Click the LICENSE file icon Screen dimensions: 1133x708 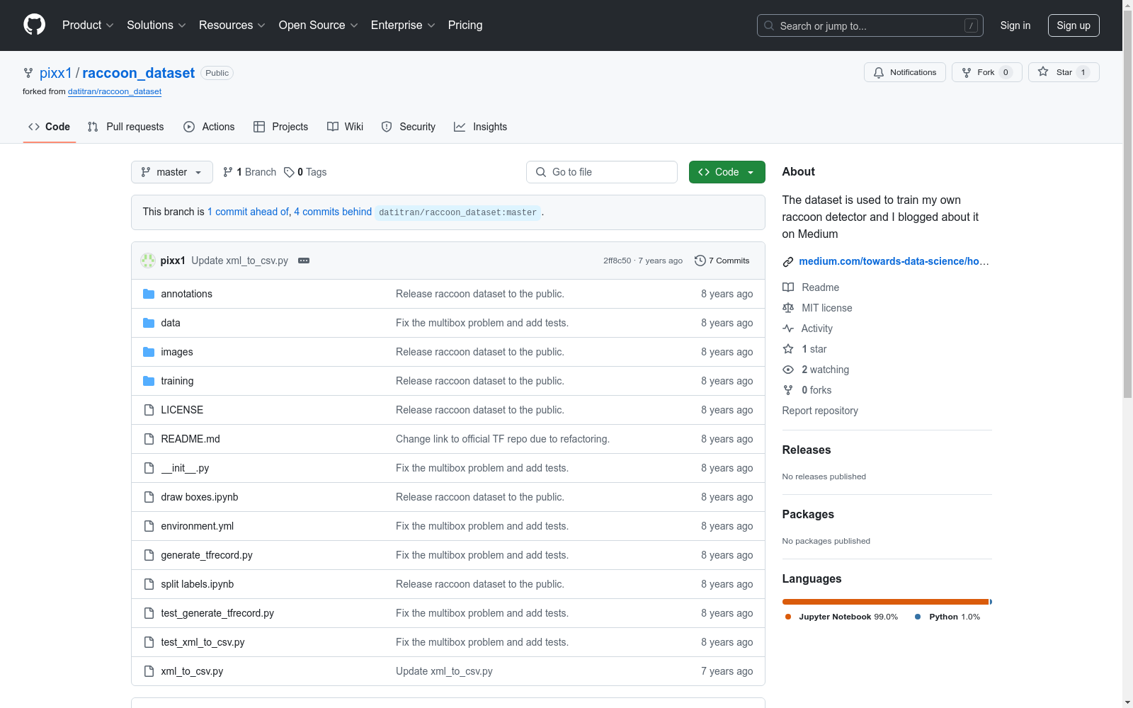coord(149,410)
